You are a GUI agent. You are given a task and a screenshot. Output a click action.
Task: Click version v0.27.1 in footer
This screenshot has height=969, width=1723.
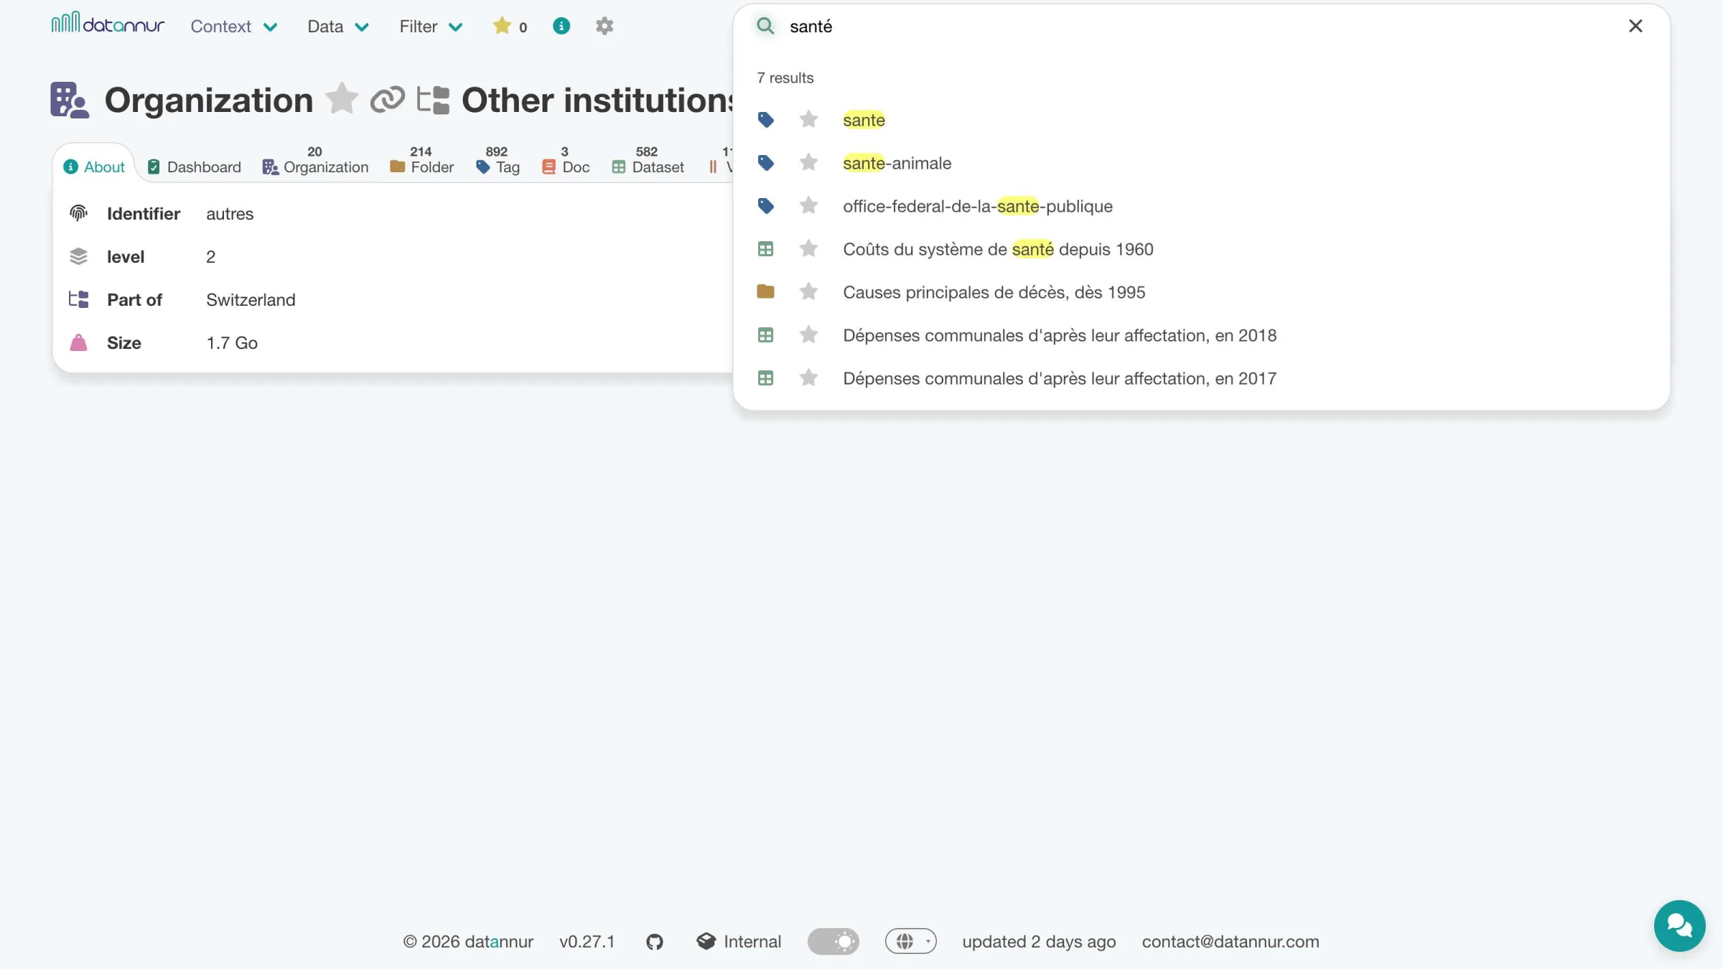pos(587,942)
